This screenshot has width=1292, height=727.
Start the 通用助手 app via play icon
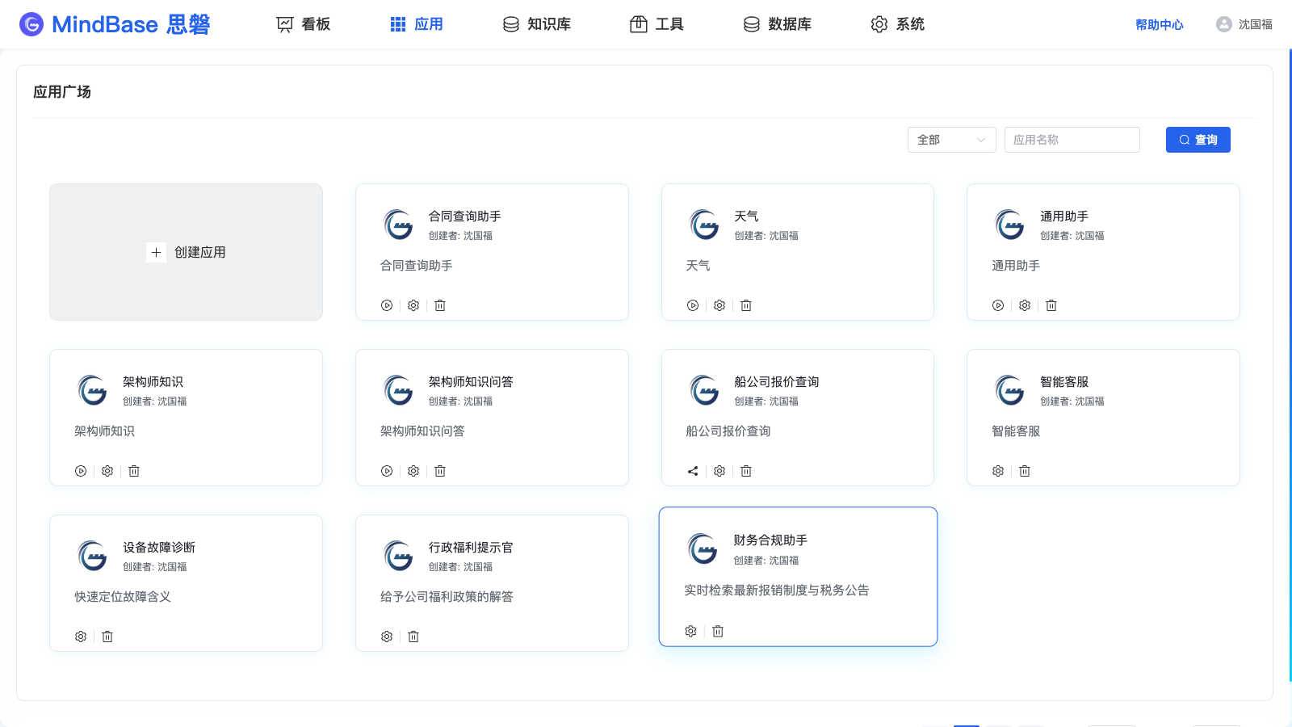point(998,305)
